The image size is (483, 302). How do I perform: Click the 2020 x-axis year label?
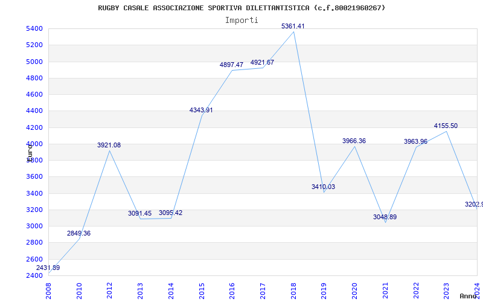pyautogui.click(x=354, y=291)
